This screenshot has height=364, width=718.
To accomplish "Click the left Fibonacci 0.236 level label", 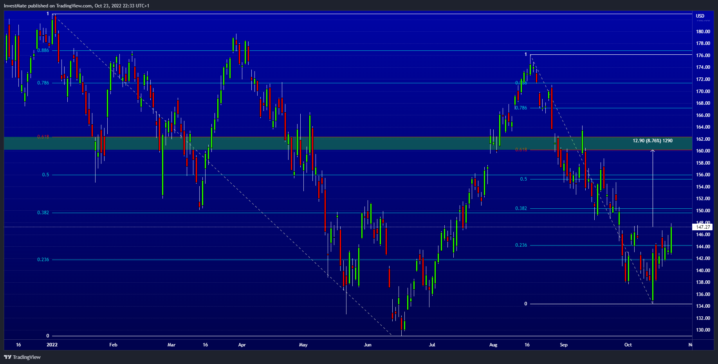I will pyautogui.click(x=43, y=260).
